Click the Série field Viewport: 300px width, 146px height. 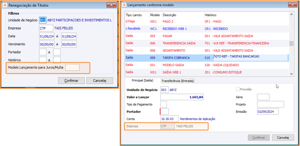263,97
